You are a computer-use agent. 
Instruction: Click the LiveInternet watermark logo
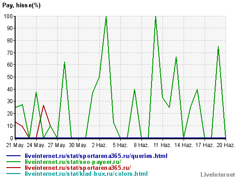coord(218,174)
